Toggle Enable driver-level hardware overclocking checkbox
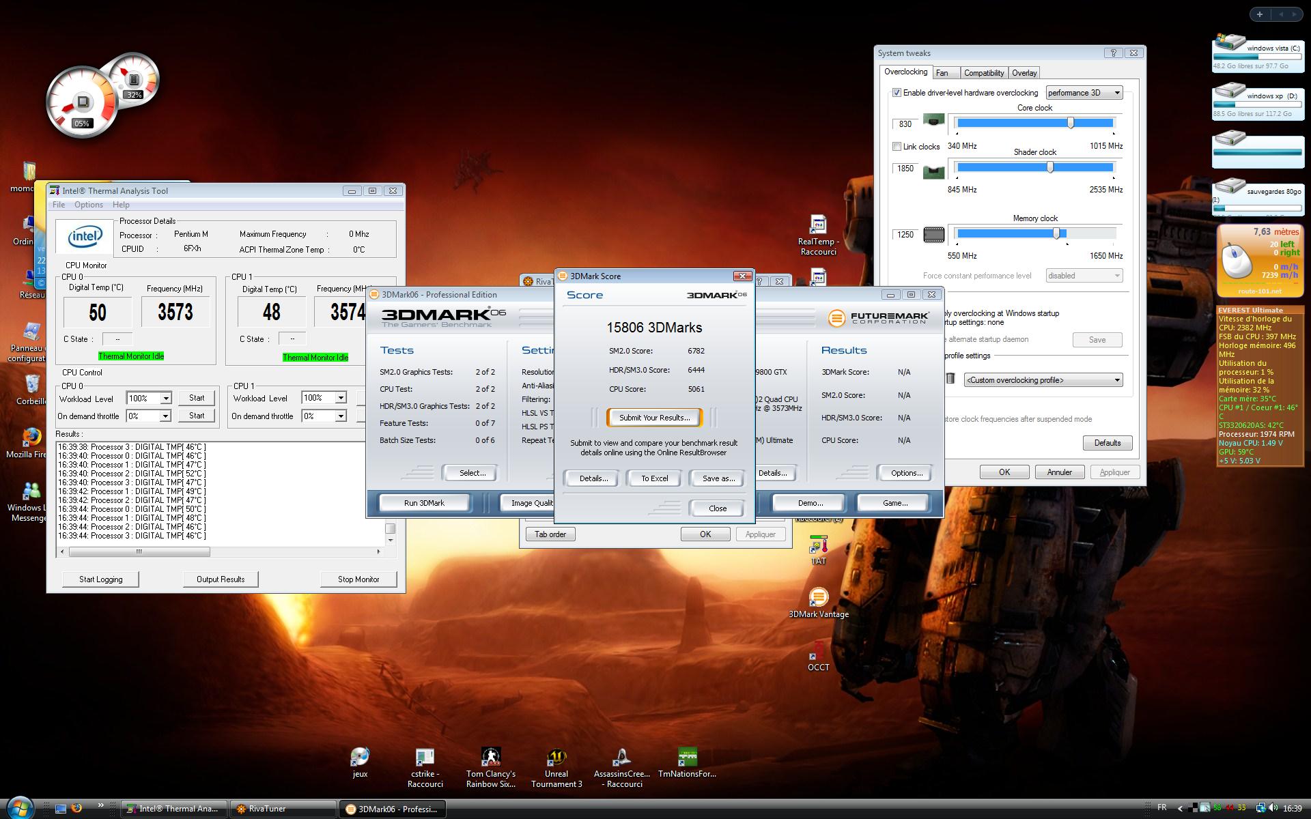 point(897,93)
